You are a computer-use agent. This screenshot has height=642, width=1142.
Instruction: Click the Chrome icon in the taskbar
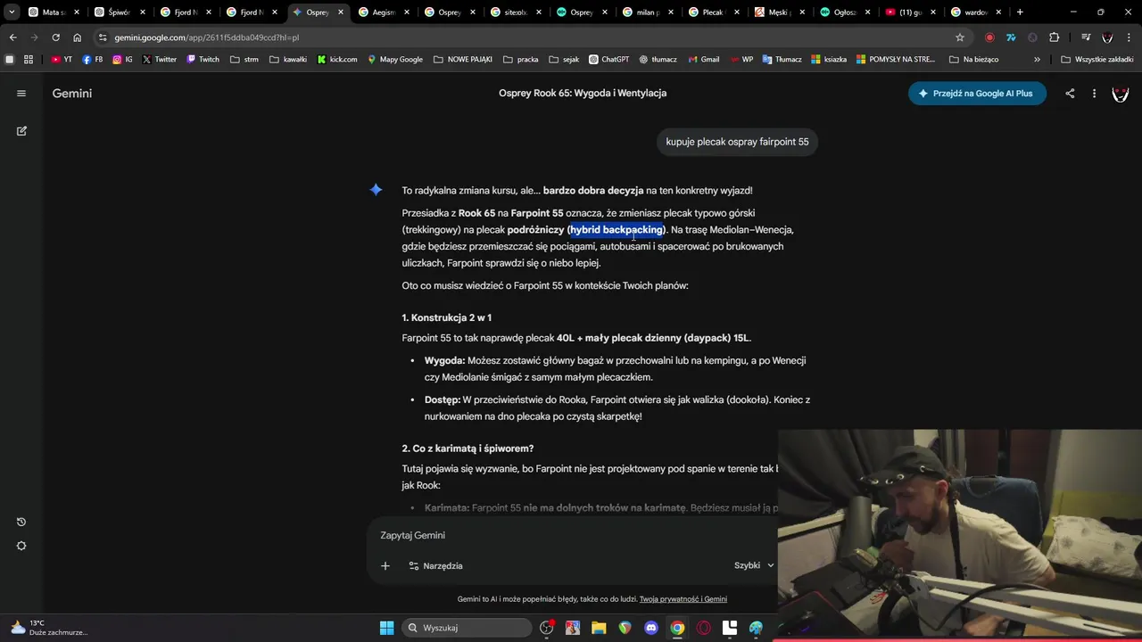coord(677,628)
